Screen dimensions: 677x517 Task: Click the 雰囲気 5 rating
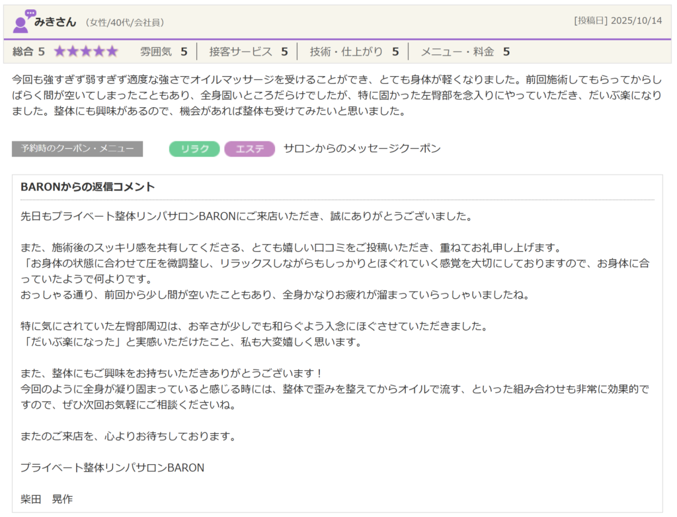pos(163,52)
